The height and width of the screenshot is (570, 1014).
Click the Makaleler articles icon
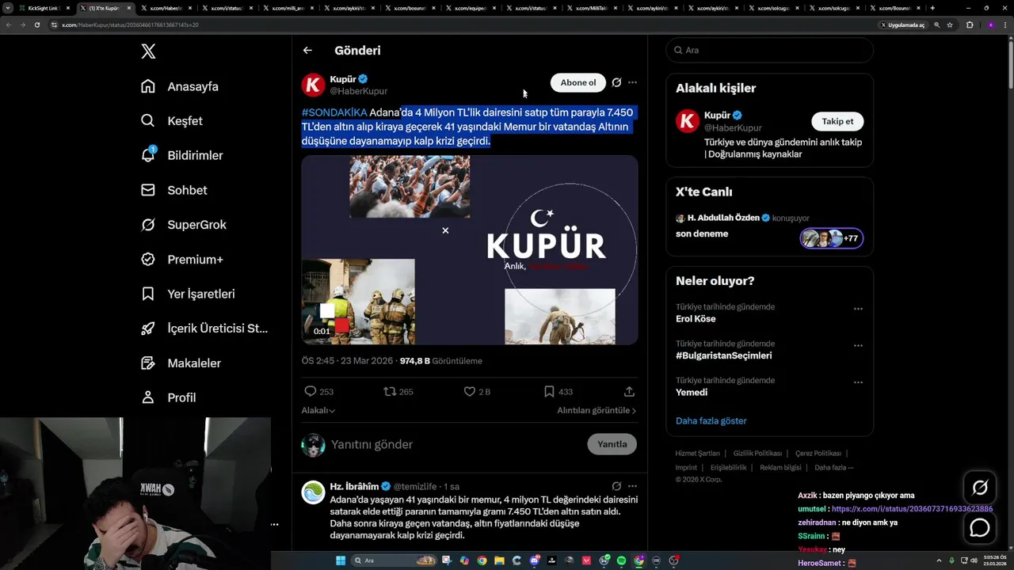(x=148, y=363)
